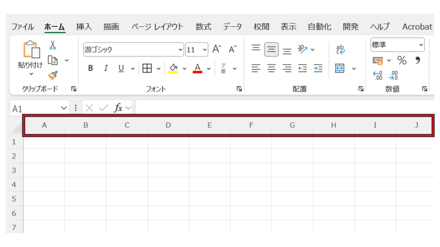Click the Insert Function fx icon

pos(118,108)
